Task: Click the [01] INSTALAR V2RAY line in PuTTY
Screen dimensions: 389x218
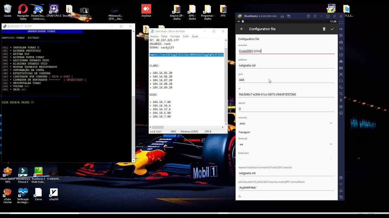Action: point(21,48)
